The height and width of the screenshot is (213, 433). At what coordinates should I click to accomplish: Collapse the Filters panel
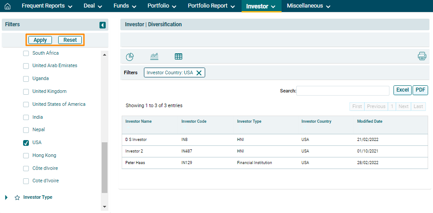coord(103,25)
